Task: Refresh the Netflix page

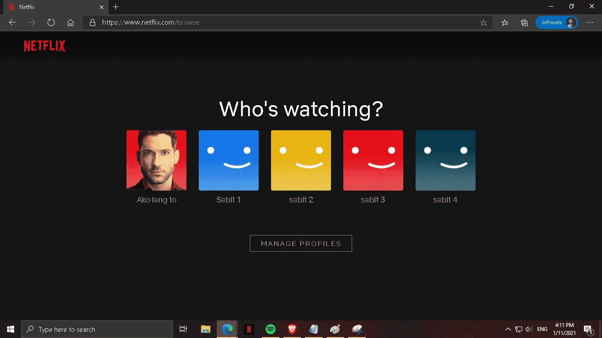Action: pyautogui.click(x=51, y=22)
